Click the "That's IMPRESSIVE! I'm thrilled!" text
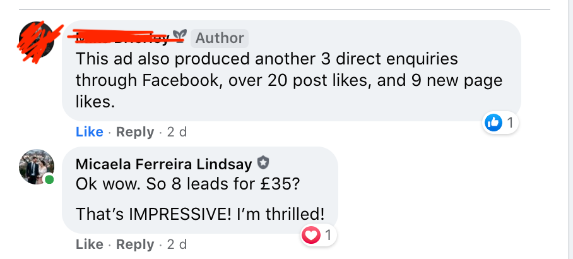This screenshot has height=259, width=573. click(200, 214)
